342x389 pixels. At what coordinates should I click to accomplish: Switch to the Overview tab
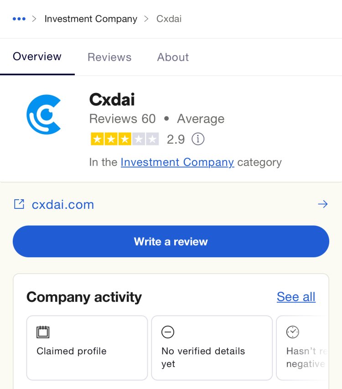pyautogui.click(x=37, y=57)
